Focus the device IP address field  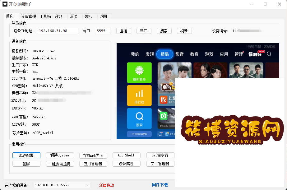click(58, 31)
